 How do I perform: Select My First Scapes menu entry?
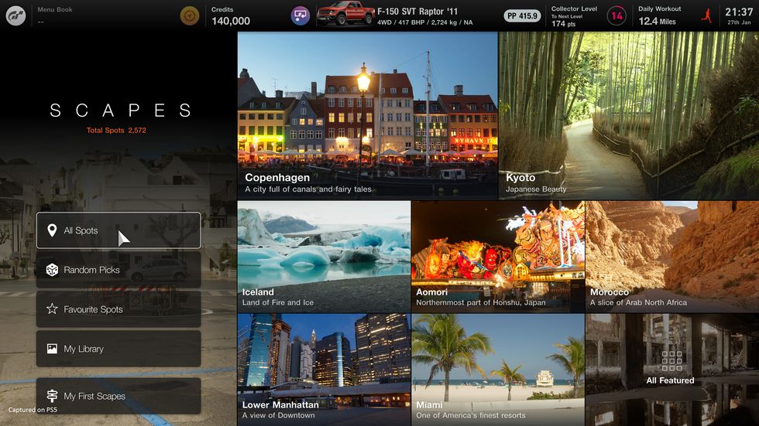click(x=118, y=396)
